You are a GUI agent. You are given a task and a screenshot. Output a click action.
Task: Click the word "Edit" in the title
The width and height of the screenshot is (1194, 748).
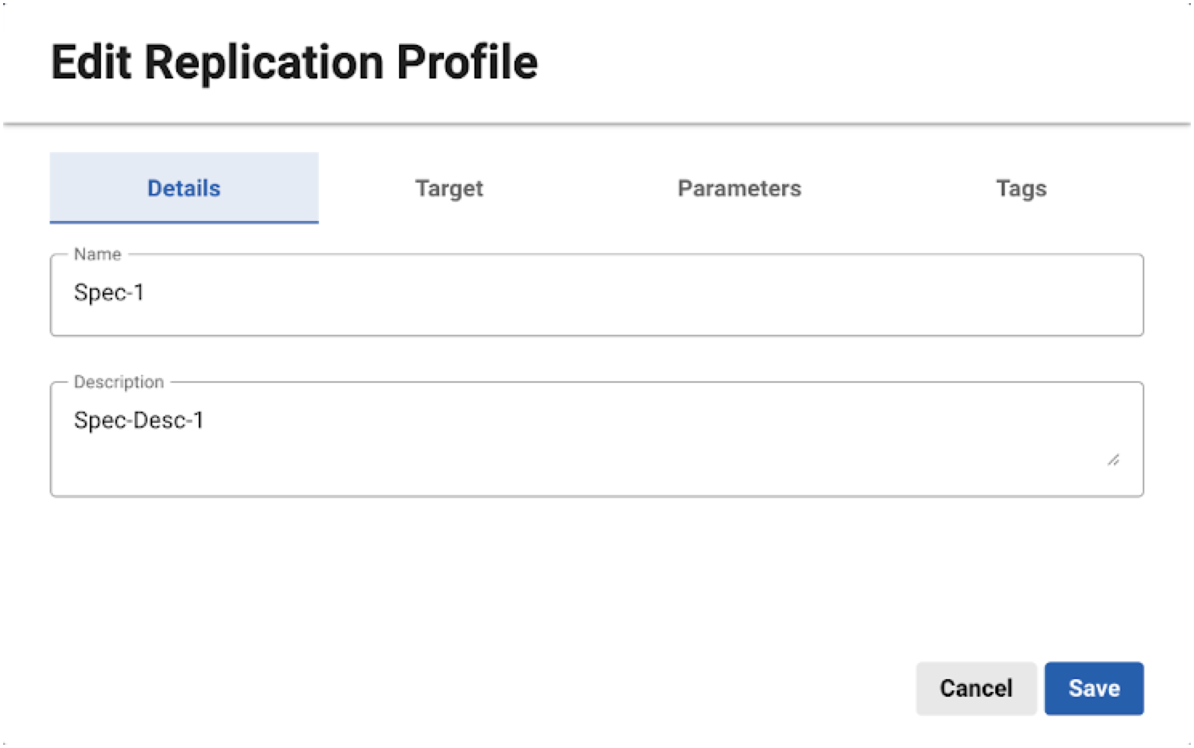click(91, 62)
